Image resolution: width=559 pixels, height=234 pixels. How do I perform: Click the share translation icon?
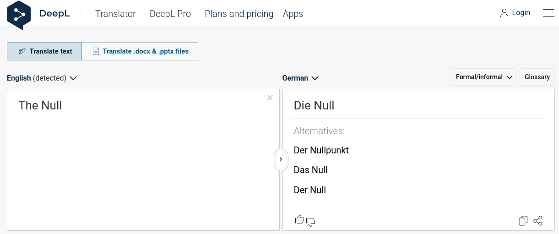[538, 221]
